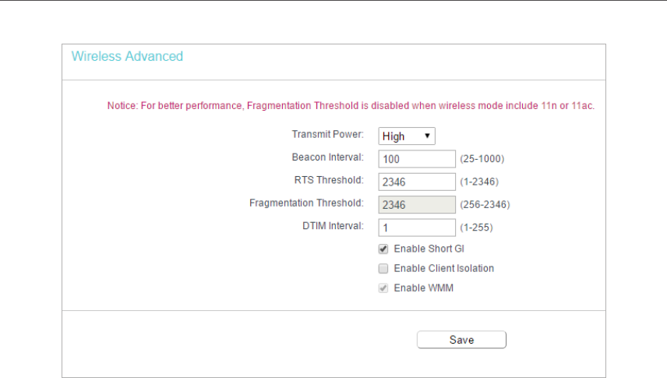Click the RTS Threshold label
667x378 pixels.
pos(329,180)
